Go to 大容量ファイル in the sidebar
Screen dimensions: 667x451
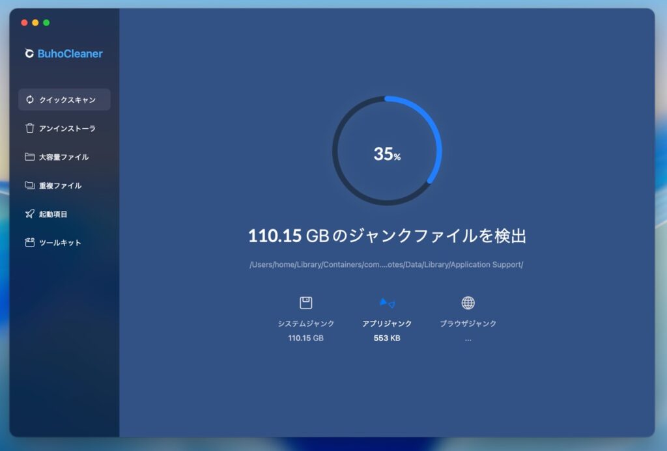pyautogui.click(x=64, y=157)
